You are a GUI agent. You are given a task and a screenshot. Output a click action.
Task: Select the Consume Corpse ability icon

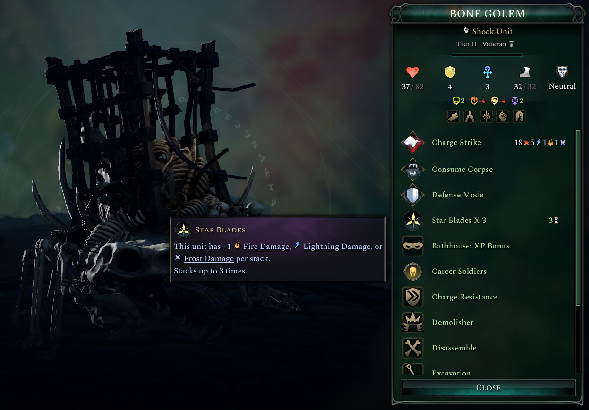point(413,169)
